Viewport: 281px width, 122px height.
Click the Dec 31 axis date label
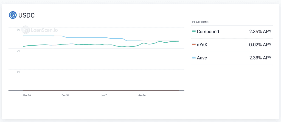[x=65, y=95]
